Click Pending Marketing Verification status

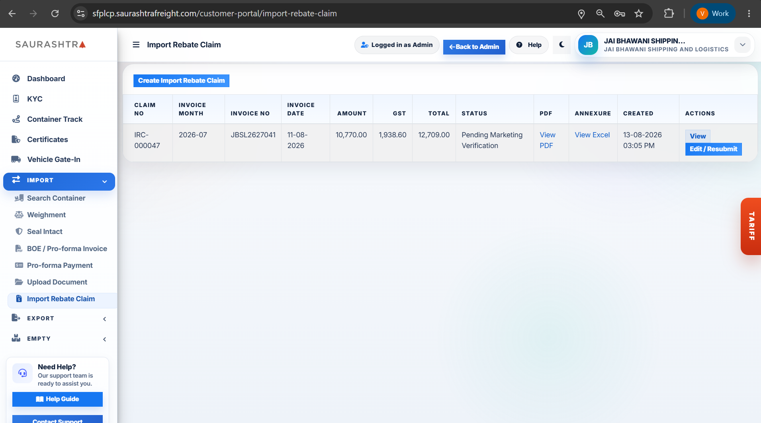[492, 140]
